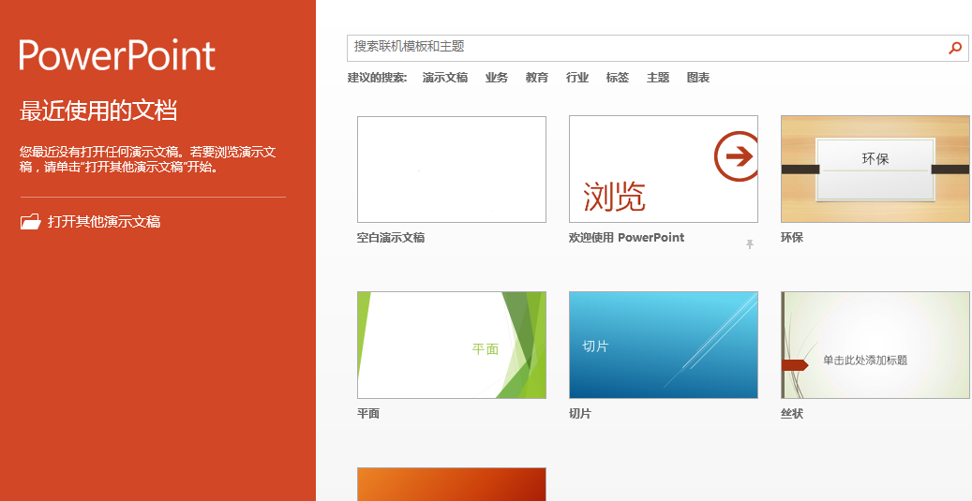
Task: Click the 丝状 caption under thumbnail
Action: [x=792, y=414]
